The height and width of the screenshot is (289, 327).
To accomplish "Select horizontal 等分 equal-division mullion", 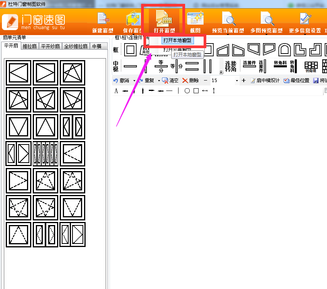I will point(161,66).
